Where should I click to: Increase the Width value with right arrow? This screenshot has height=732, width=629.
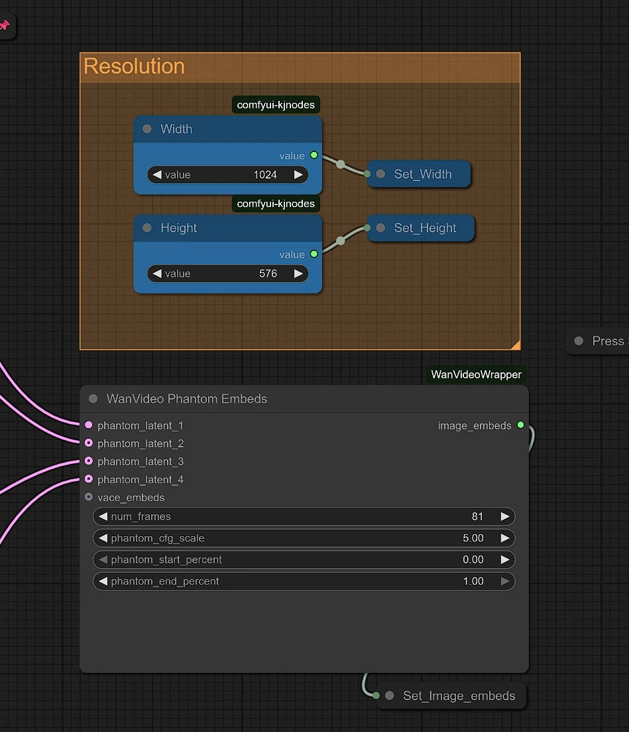[x=298, y=175]
